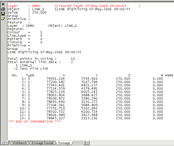
Task: Clear the report with the eraser icon
Action: [x=3, y=19]
